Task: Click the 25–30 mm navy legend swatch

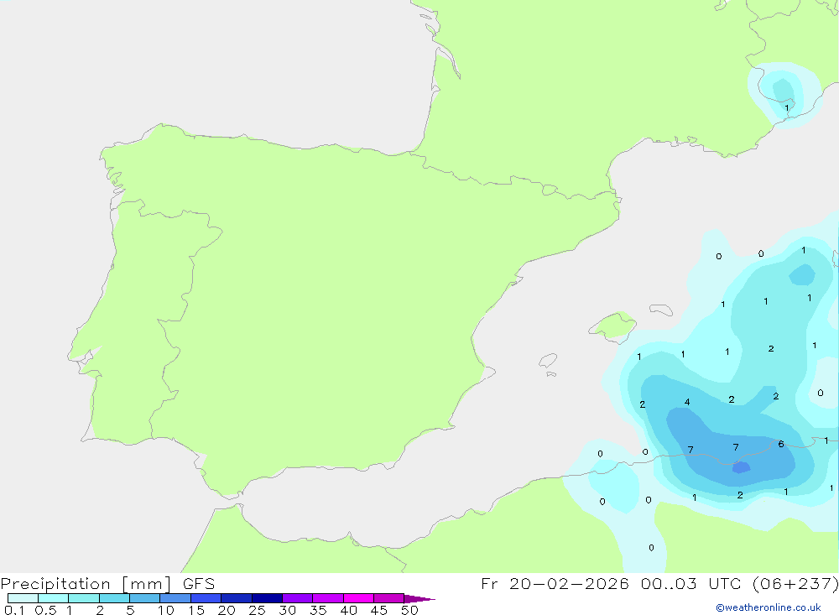Action: [x=267, y=598]
